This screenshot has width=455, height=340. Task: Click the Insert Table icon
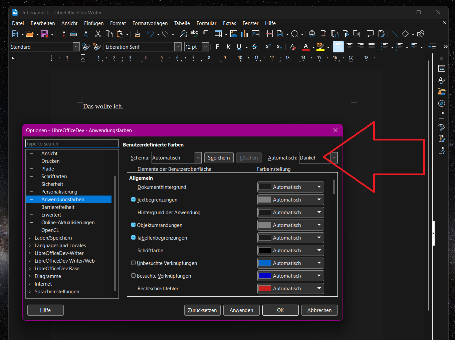coord(218,34)
